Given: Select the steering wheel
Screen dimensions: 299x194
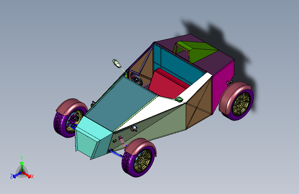Looking at the screenshot, I should 136,79.
